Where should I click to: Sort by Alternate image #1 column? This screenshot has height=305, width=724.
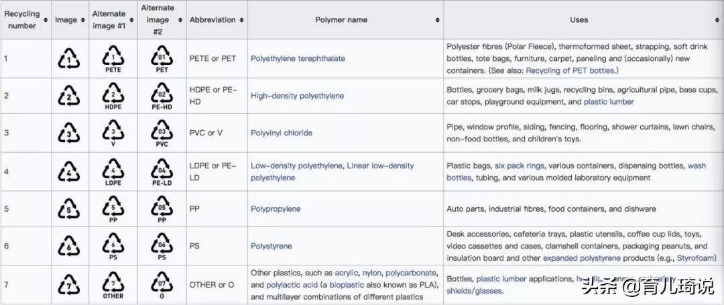point(131,20)
